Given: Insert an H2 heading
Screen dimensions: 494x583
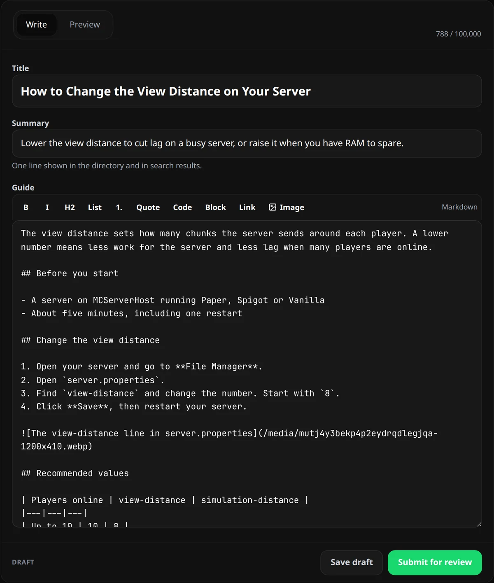Looking at the screenshot, I should pos(70,208).
